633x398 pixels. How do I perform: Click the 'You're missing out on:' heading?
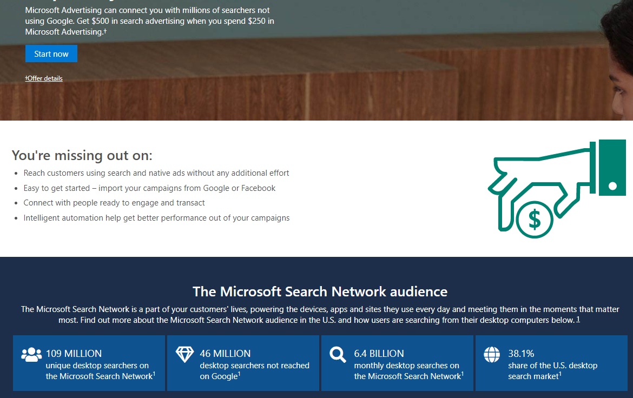point(82,155)
